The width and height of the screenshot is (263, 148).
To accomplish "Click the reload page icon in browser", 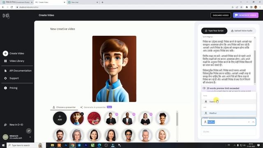I will pos(12,7).
